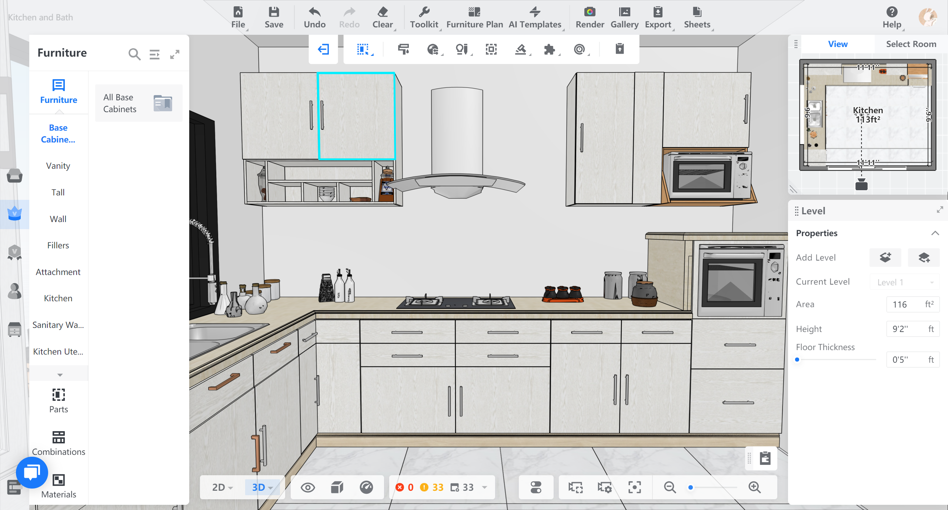Click zoom in magnifier icon
948x510 pixels.
point(754,487)
